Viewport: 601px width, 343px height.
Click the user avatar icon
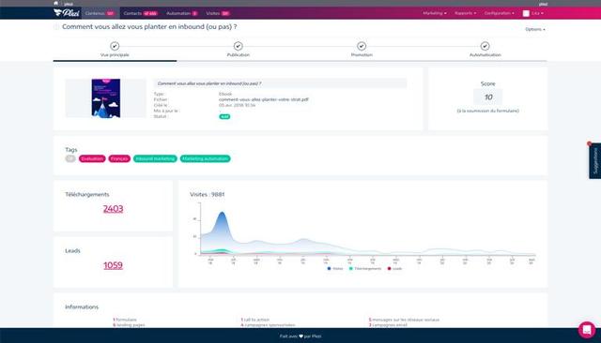coord(526,13)
